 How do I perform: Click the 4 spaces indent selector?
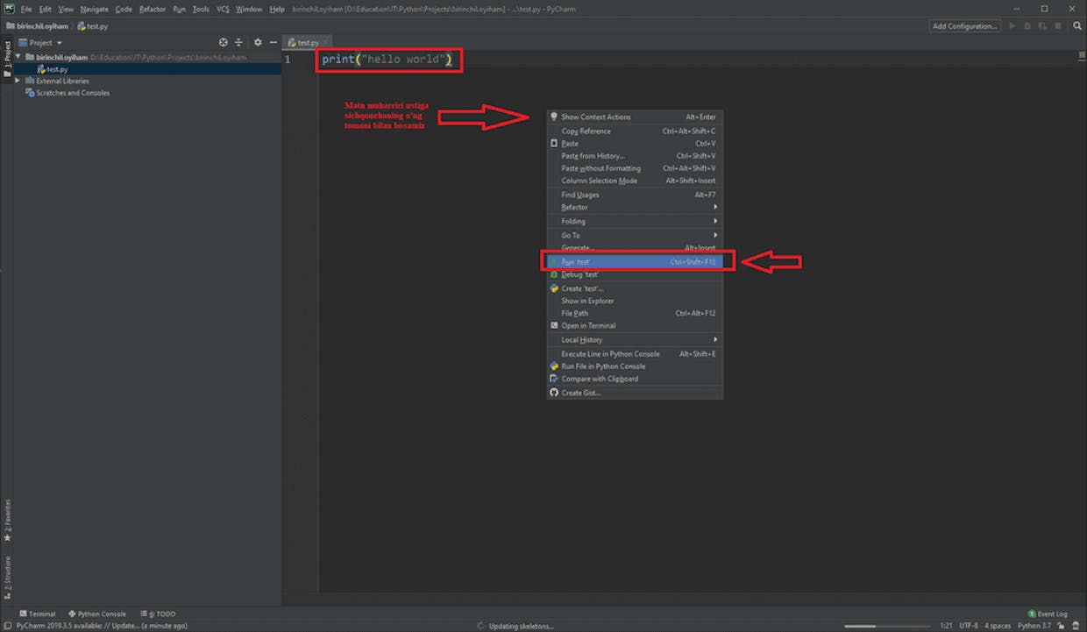(998, 626)
